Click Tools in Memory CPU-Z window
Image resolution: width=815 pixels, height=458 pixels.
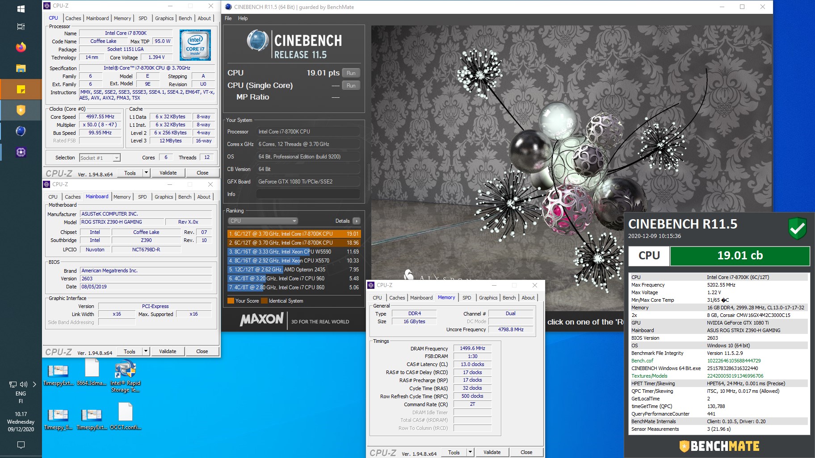click(x=454, y=452)
